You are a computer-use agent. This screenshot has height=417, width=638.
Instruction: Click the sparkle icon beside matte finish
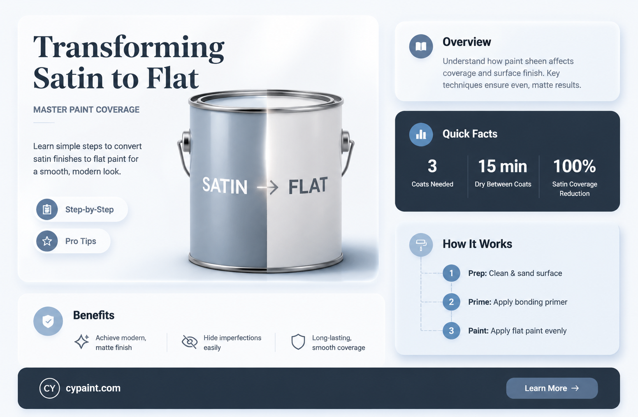(81, 341)
